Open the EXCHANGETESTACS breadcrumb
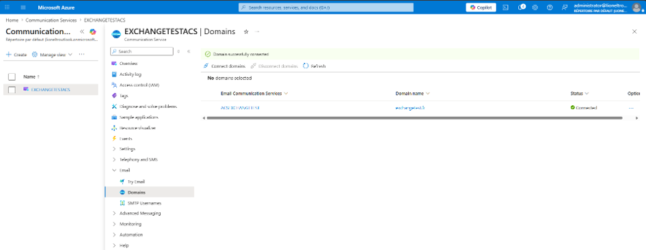This screenshot has width=646, height=250. click(105, 20)
